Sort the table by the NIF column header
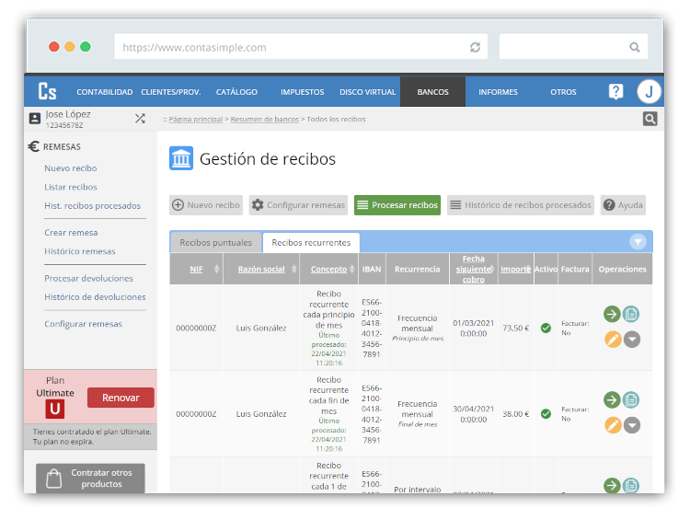Image resolution: width=690 pixels, height=508 pixels. click(x=196, y=269)
